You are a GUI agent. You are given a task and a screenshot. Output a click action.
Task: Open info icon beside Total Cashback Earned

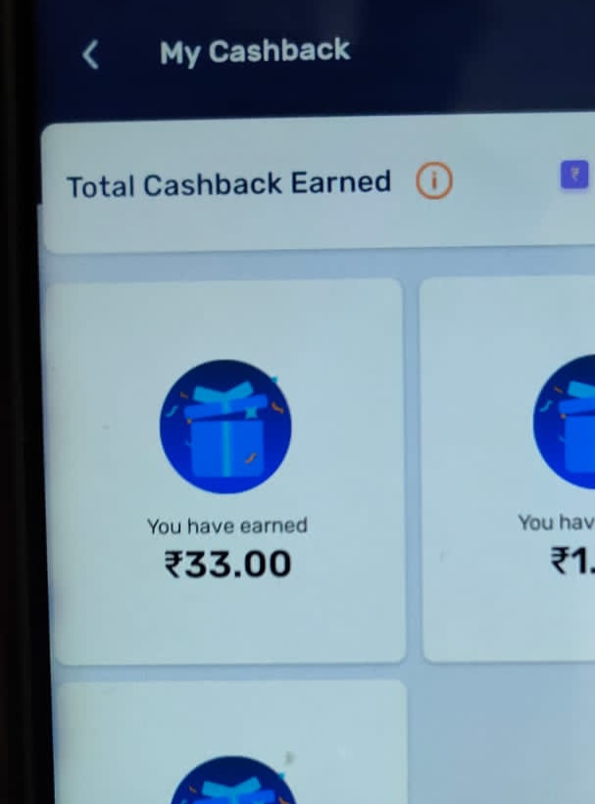(x=434, y=180)
